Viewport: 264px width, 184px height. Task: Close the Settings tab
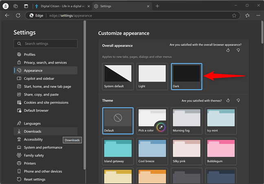[x=148, y=6]
